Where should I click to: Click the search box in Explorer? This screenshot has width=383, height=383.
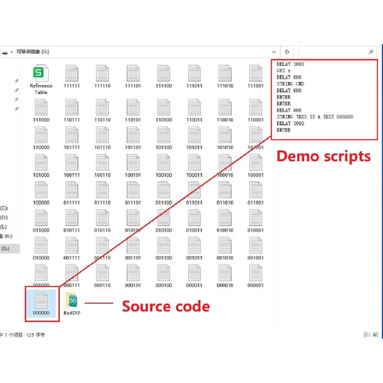pyautogui.click(x=337, y=52)
